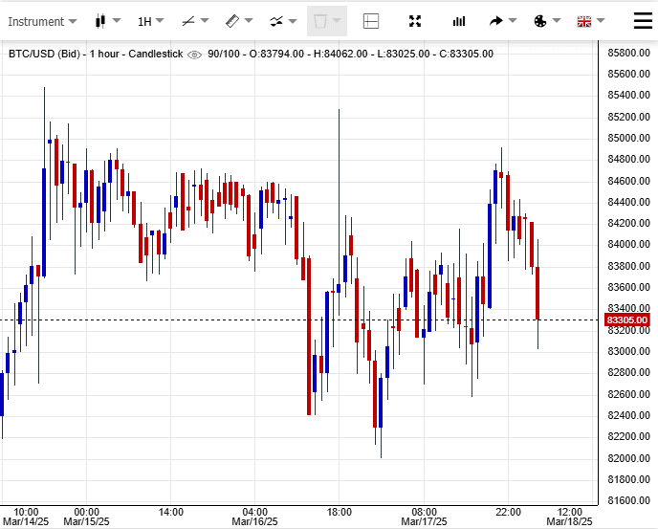
Task: Click the share arrow icon
Action: point(495,21)
